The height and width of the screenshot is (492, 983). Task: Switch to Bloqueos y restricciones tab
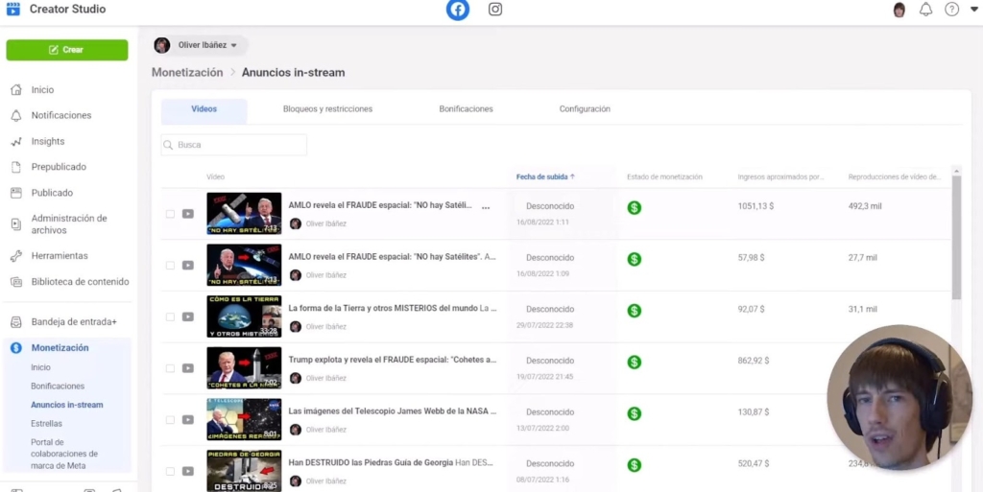coord(327,109)
